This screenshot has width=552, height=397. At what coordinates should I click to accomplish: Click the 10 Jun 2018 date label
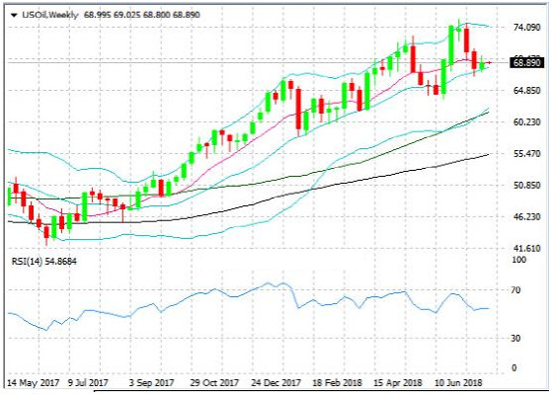click(458, 382)
